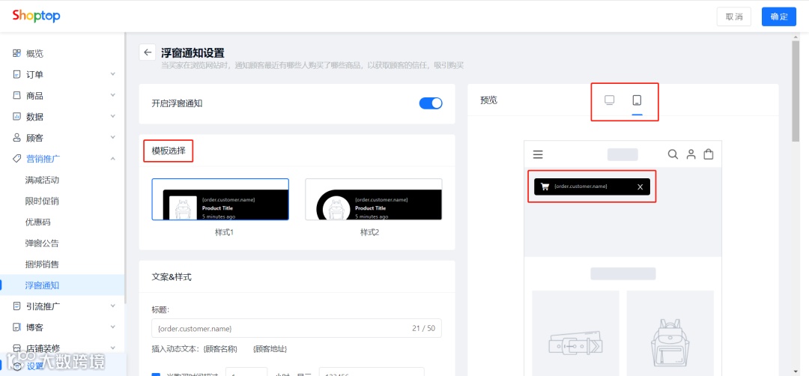Open 概览 overview icon in sidebar
Image resolution: width=809 pixels, height=376 pixels.
click(x=17, y=53)
